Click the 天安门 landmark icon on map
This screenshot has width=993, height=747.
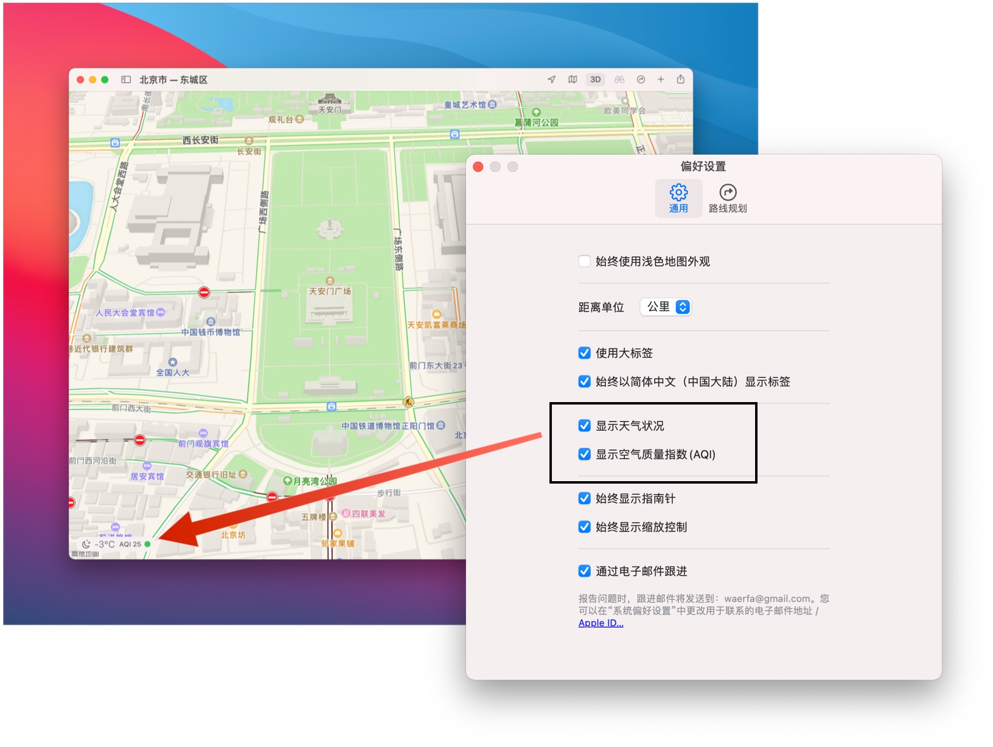point(330,99)
